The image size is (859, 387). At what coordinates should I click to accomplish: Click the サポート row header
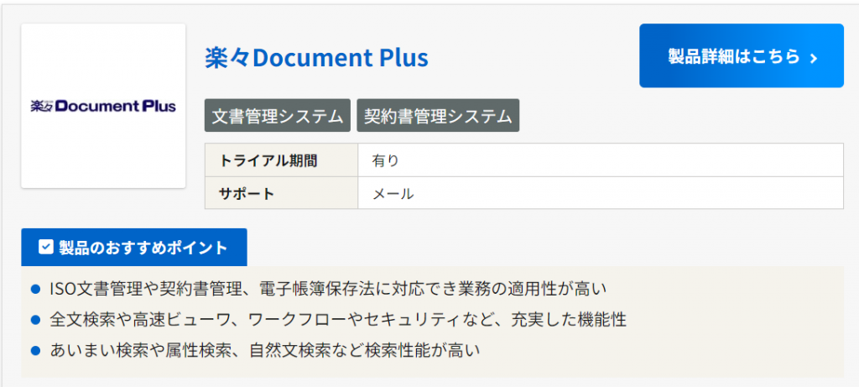tap(247, 193)
